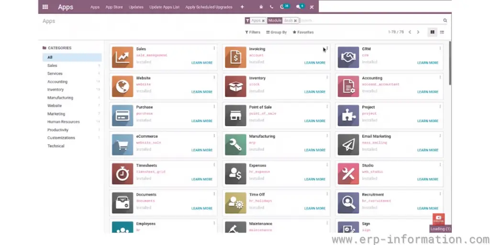Click the Timesheets stopwatch icon
Image resolution: width=490 pixels, height=245 pixels.
pos(122,174)
